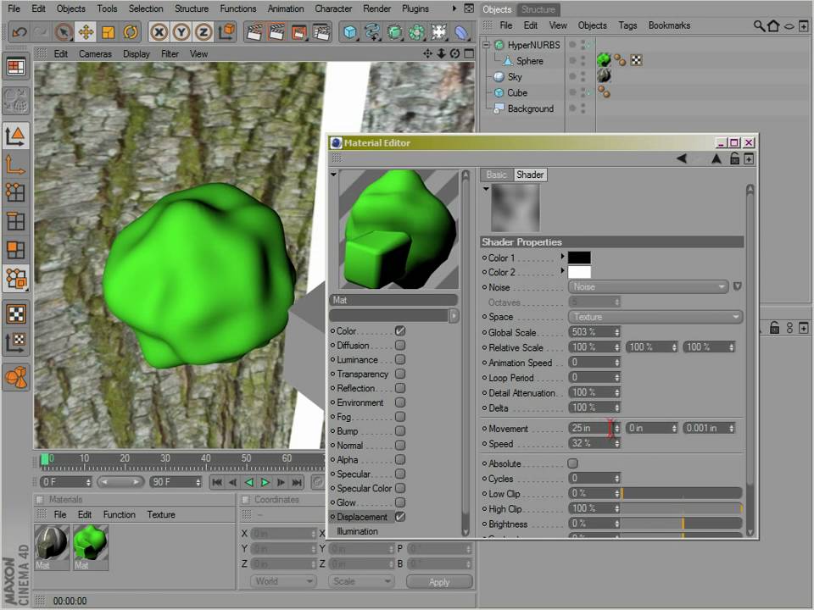Viewport: 814px width, 610px height.
Task: Open the Space dropdown
Action: 655,317
